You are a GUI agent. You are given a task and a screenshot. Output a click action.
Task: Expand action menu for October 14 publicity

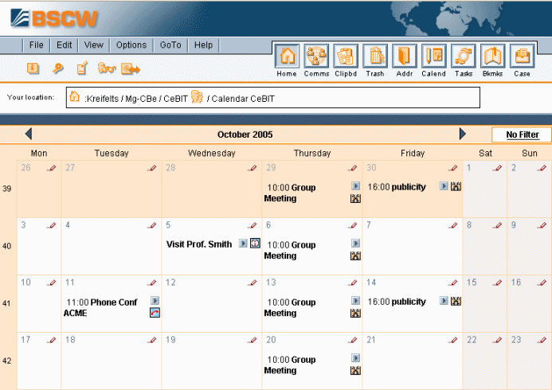pos(444,302)
